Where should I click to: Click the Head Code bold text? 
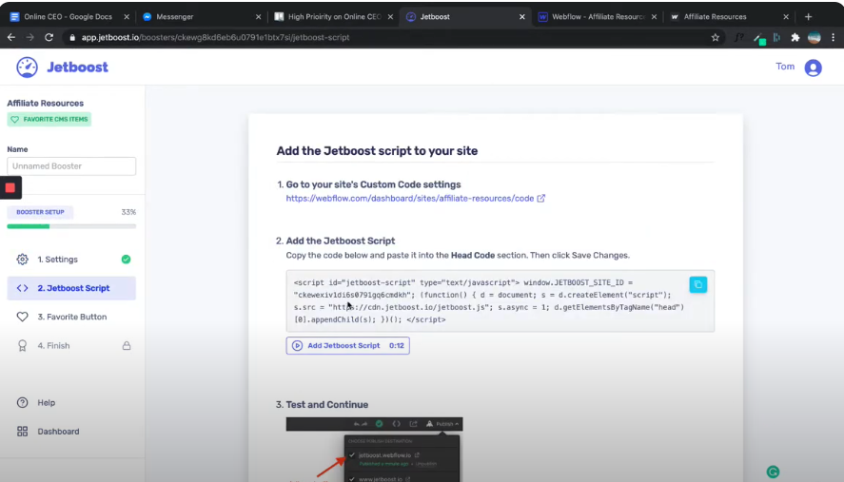click(x=473, y=255)
